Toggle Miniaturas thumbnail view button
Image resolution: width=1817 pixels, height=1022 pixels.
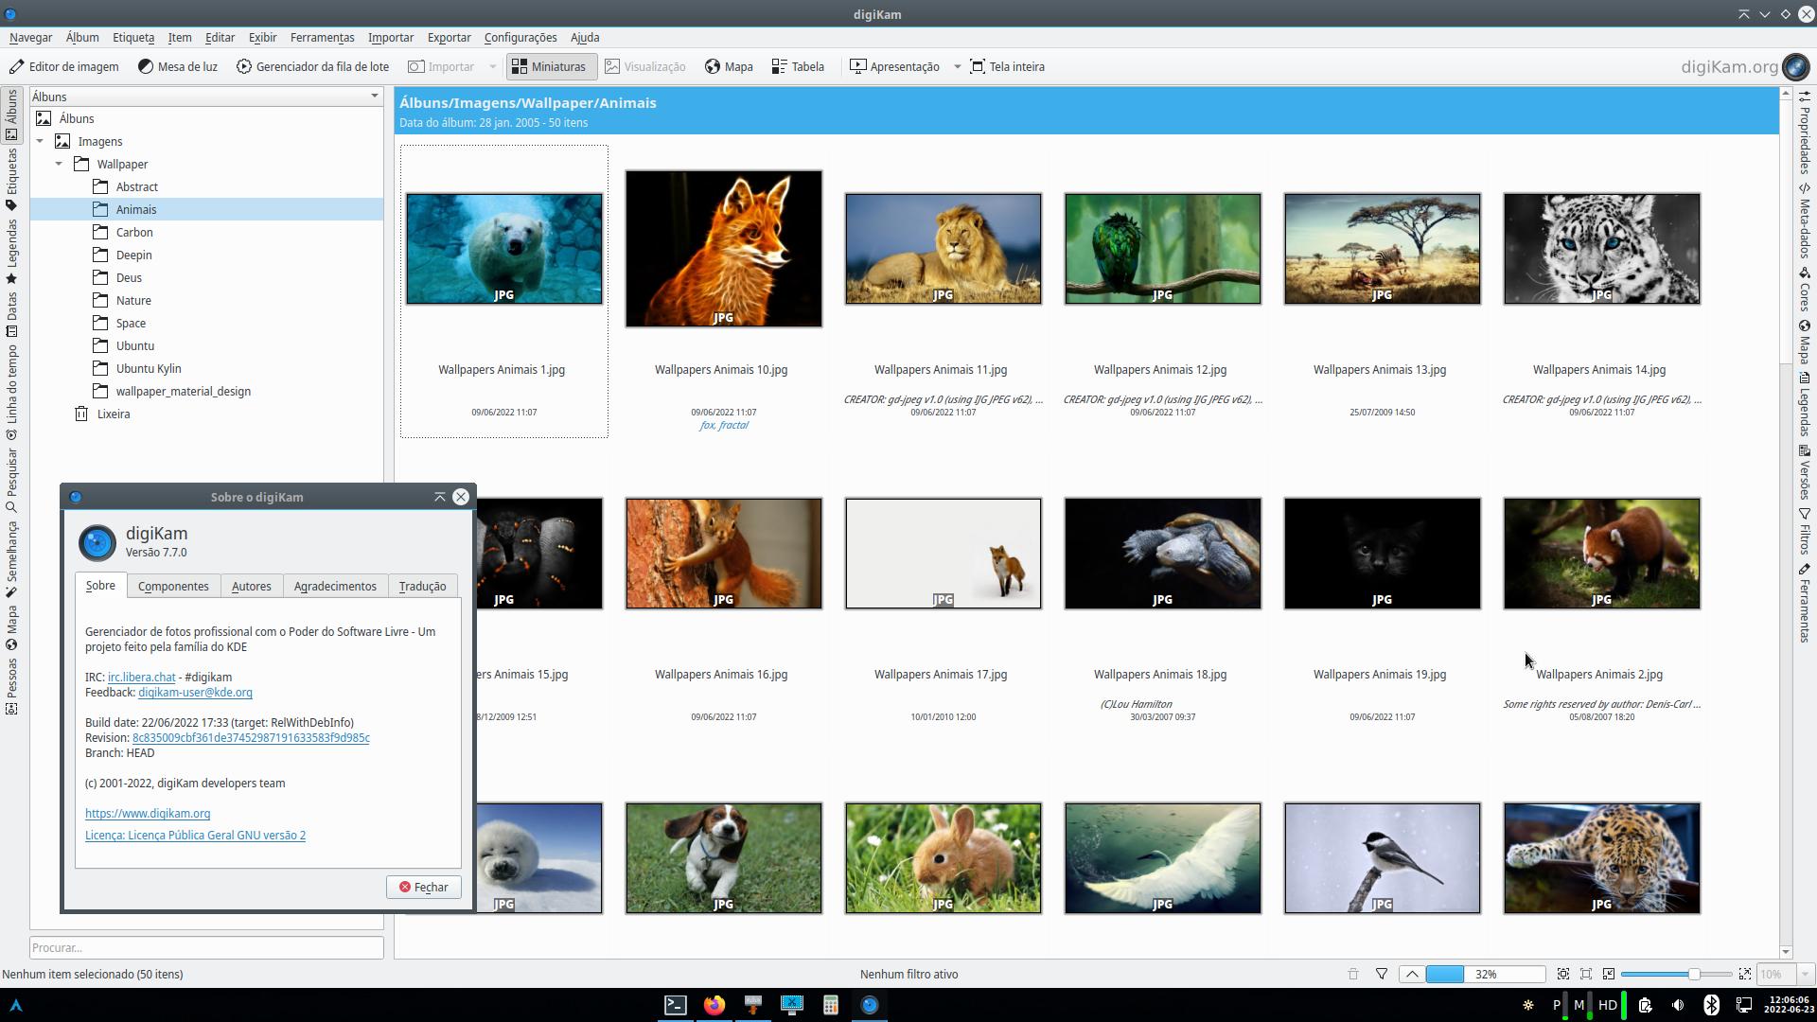coord(550,66)
